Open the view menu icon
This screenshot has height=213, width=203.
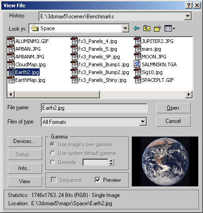[x=170, y=28]
